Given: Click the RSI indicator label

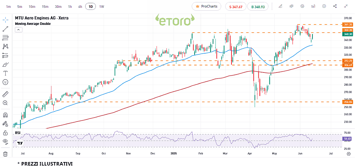Looking at the screenshot, I should (18, 133).
